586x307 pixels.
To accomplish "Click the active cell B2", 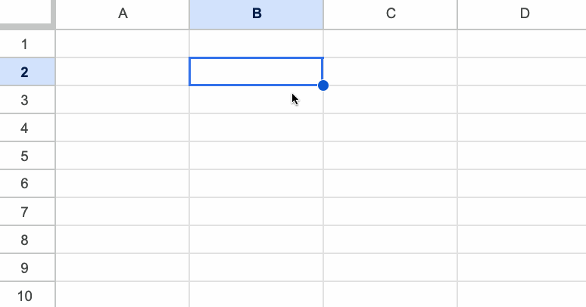I will [x=257, y=72].
